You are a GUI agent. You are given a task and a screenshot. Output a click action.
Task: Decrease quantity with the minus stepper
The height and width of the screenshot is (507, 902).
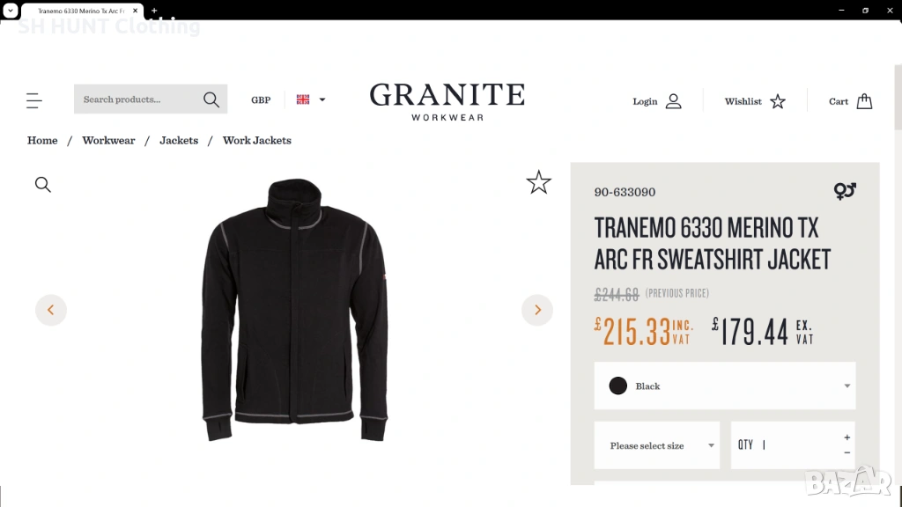click(x=847, y=453)
